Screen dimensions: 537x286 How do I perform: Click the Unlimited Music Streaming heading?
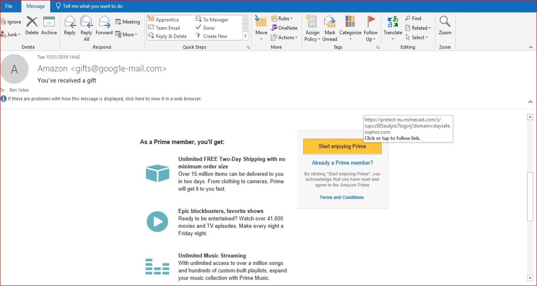[212, 256]
